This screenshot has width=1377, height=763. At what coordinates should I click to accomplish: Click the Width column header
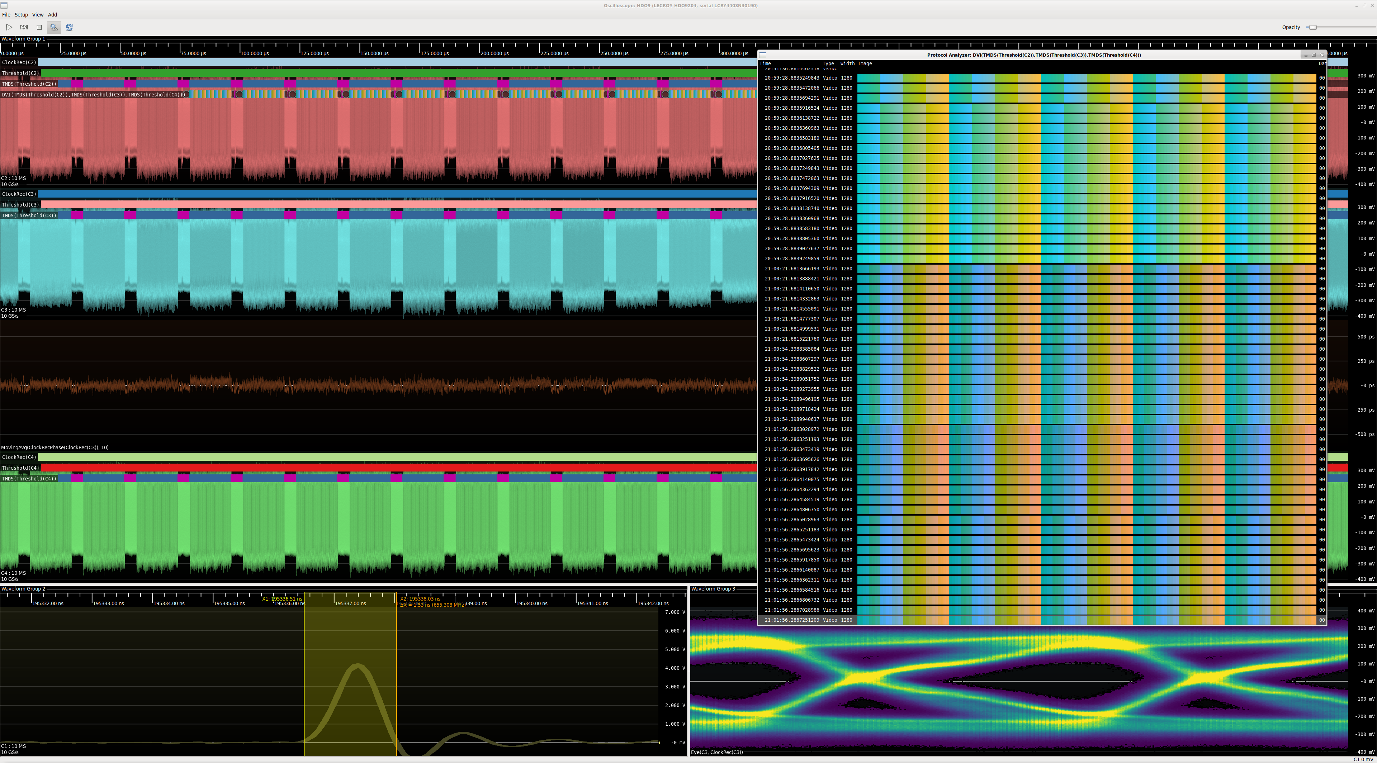(x=847, y=63)
